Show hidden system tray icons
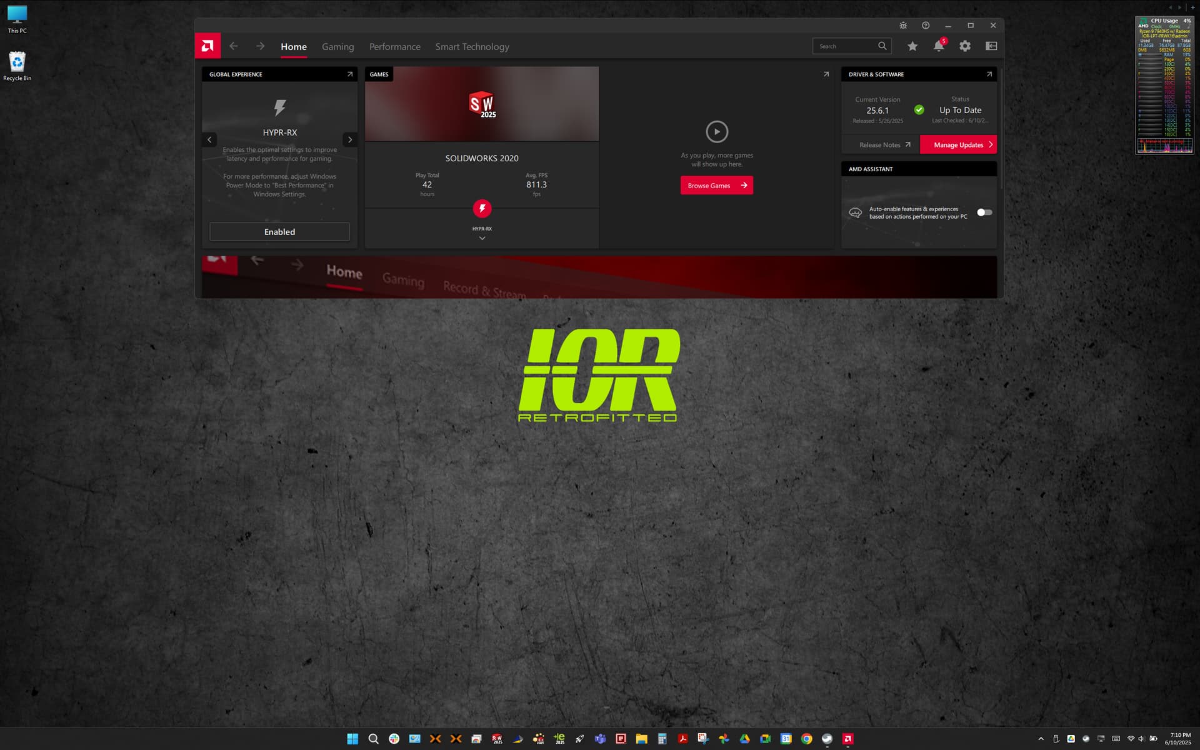Screen dimensions: 1200x750 1041,739
